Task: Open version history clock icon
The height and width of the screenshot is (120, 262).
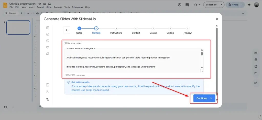Action: click(x=180, y=5)
